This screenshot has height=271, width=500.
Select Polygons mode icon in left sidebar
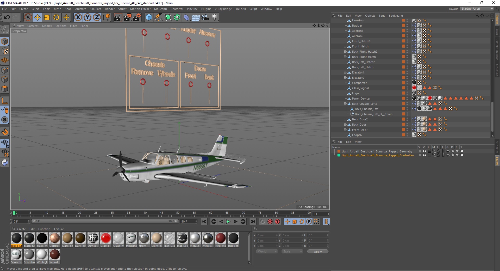[x=5, y=89]
